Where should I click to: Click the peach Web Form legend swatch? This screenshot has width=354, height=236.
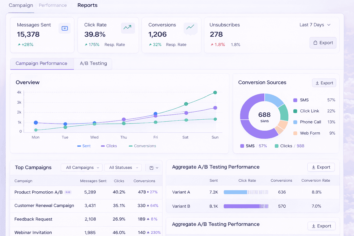(x=295, y=133)
